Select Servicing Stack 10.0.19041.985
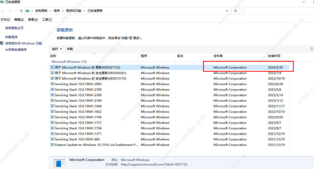Screen dimensions: 314x169 coord(169,139)
